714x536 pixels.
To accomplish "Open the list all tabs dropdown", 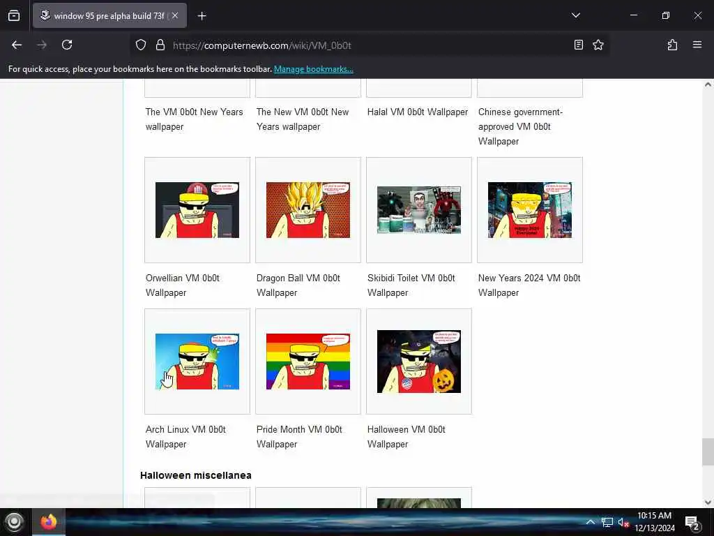I will [x=575, y=15].
